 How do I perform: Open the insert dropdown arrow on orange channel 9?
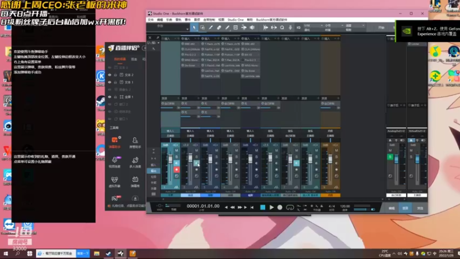click(335, 39)
